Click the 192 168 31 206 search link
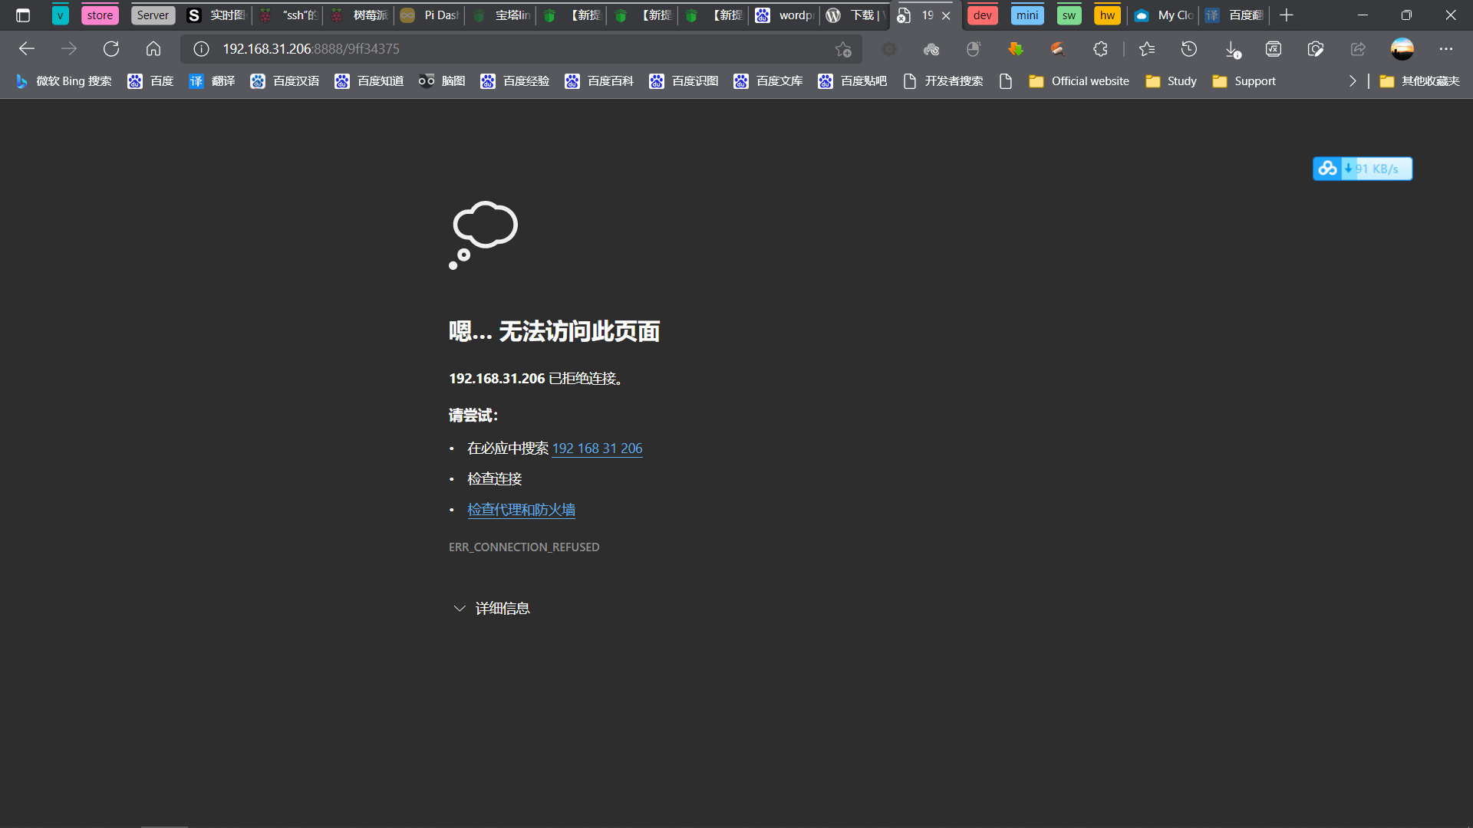The width and height of the screenshot is (1473, 828). 597,449
